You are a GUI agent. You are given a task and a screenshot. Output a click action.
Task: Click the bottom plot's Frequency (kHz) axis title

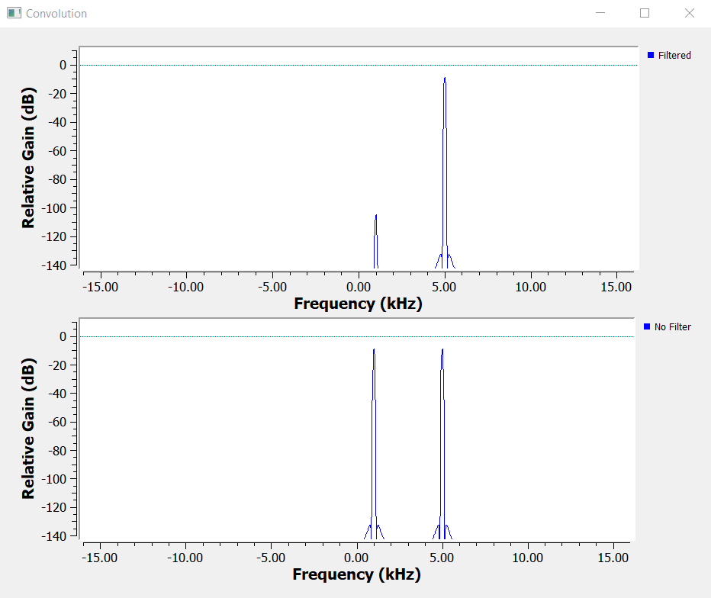click(x=356, y=574)
